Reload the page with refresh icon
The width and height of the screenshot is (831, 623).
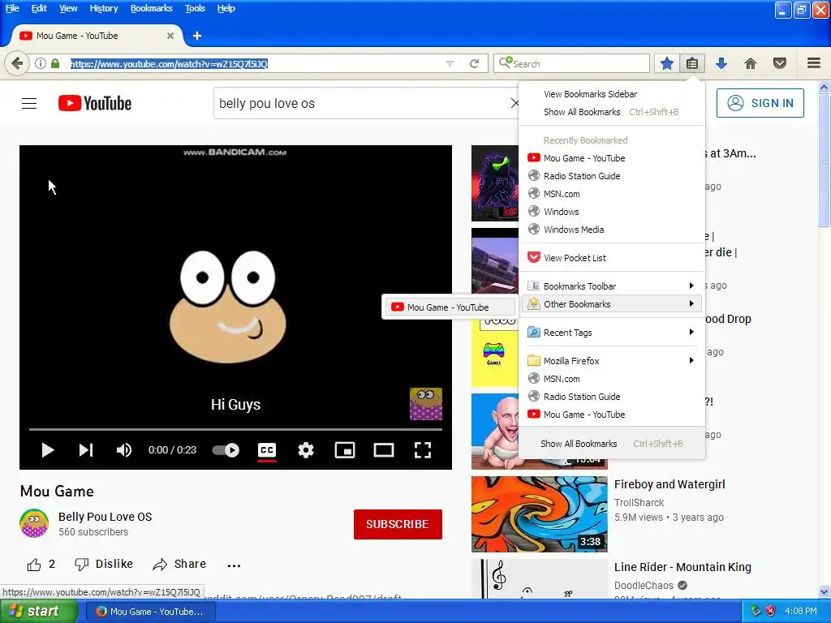[x=474, y=63]
